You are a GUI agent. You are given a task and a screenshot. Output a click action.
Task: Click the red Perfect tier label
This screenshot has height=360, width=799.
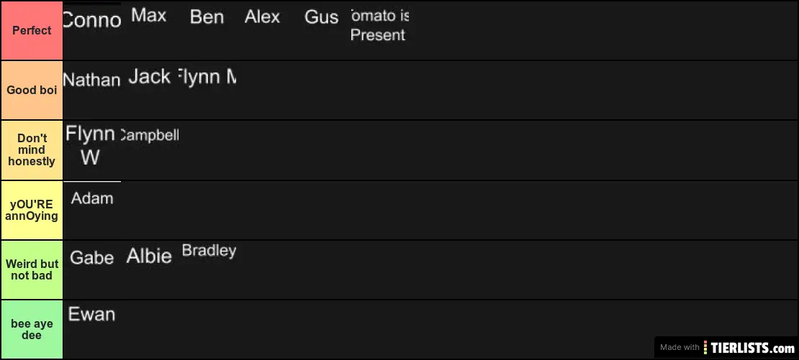(32, 30)
